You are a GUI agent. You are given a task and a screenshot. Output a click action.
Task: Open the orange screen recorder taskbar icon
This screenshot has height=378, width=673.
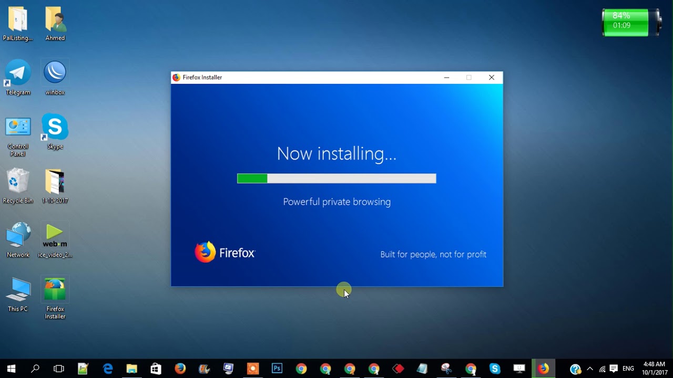point(253,369)
